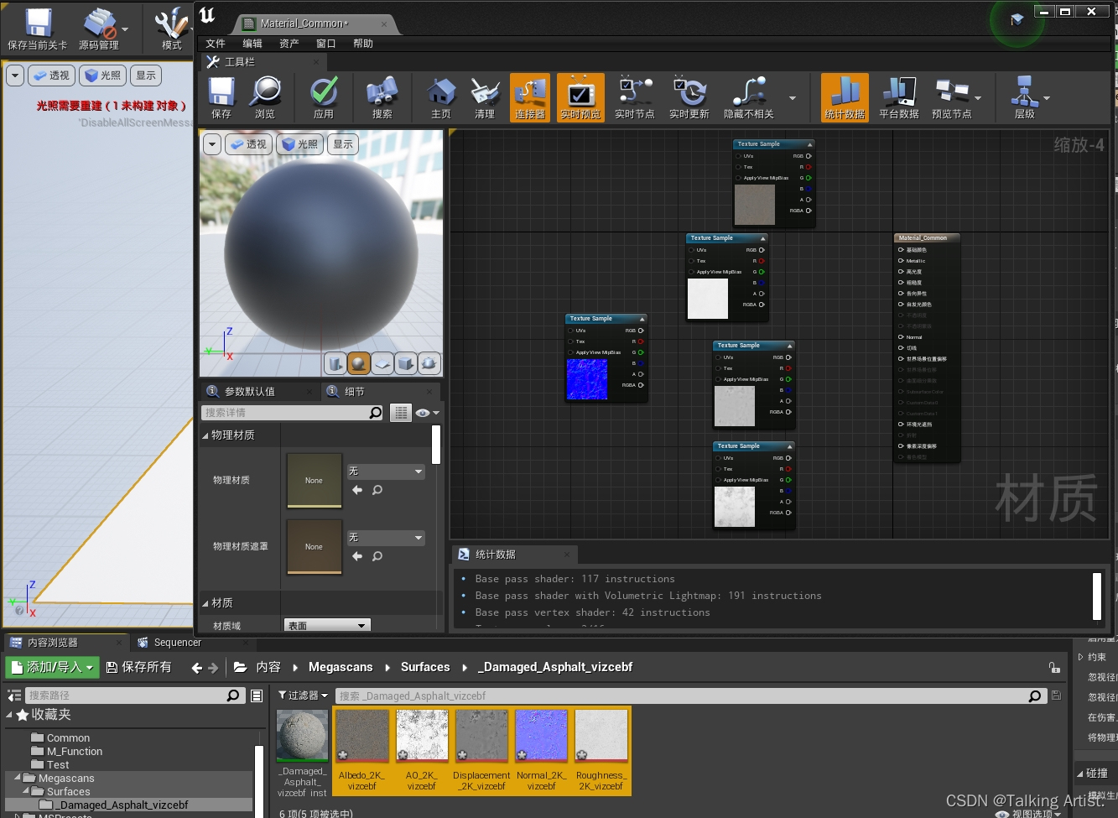The width and height of the screenshot is (1118, 818).
Task: Toggle 统计数据 stats display
Action: pos(845,97)
